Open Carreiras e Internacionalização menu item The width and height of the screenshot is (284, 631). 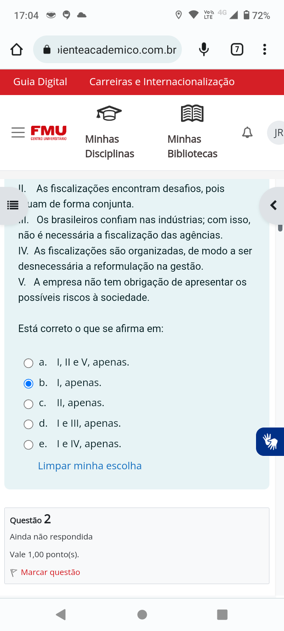coord(162,82)
